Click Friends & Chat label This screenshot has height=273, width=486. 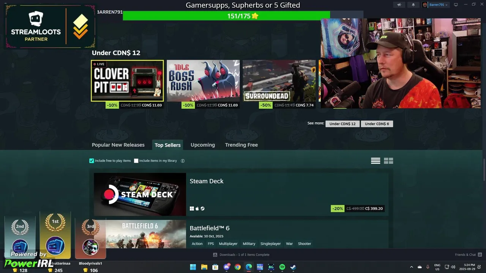(x=465, y=255)
